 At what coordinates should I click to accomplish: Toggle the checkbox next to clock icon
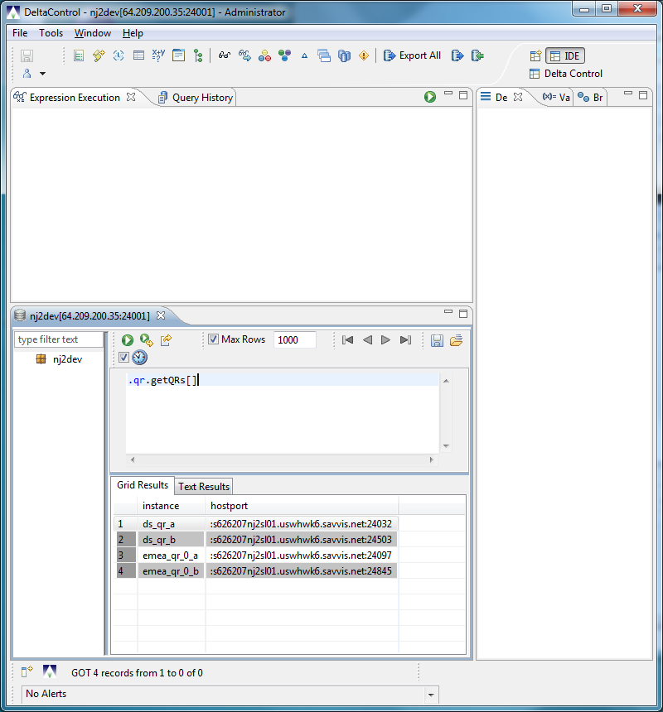(123, 358)
